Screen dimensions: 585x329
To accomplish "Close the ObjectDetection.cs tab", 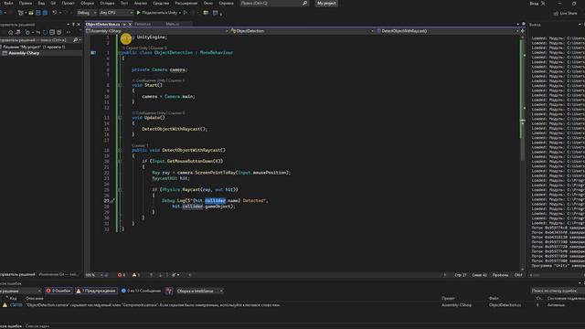I will point(130,25).
